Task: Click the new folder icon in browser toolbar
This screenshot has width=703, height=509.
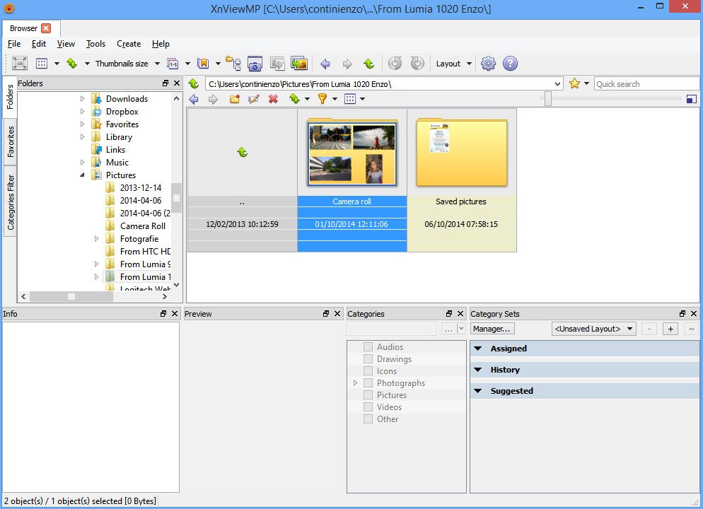Action: 235,99
